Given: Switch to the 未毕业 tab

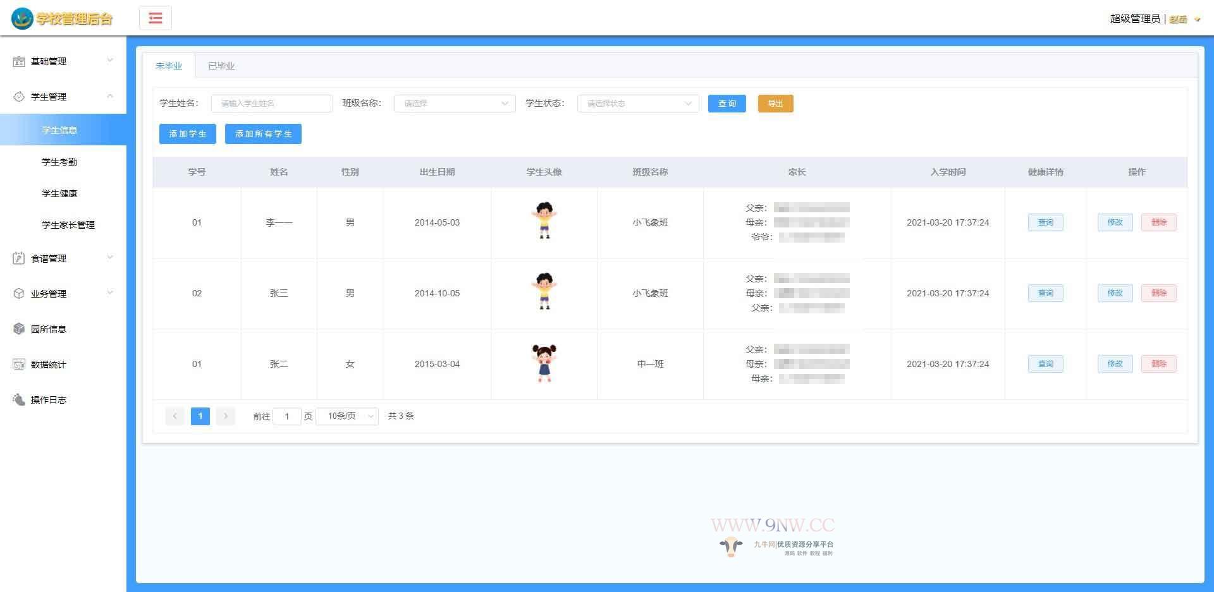Looking at the screenshot, I should pos(169,66).
